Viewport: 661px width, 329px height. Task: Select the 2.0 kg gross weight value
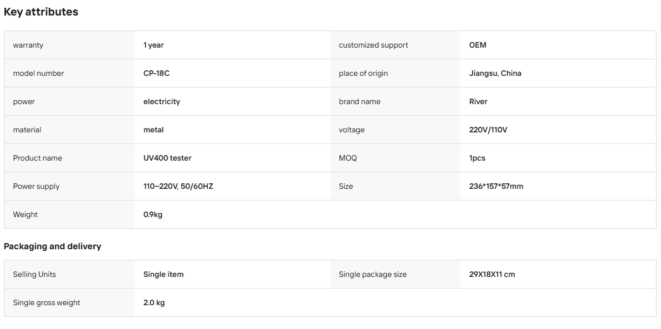(x=154, y=302)
